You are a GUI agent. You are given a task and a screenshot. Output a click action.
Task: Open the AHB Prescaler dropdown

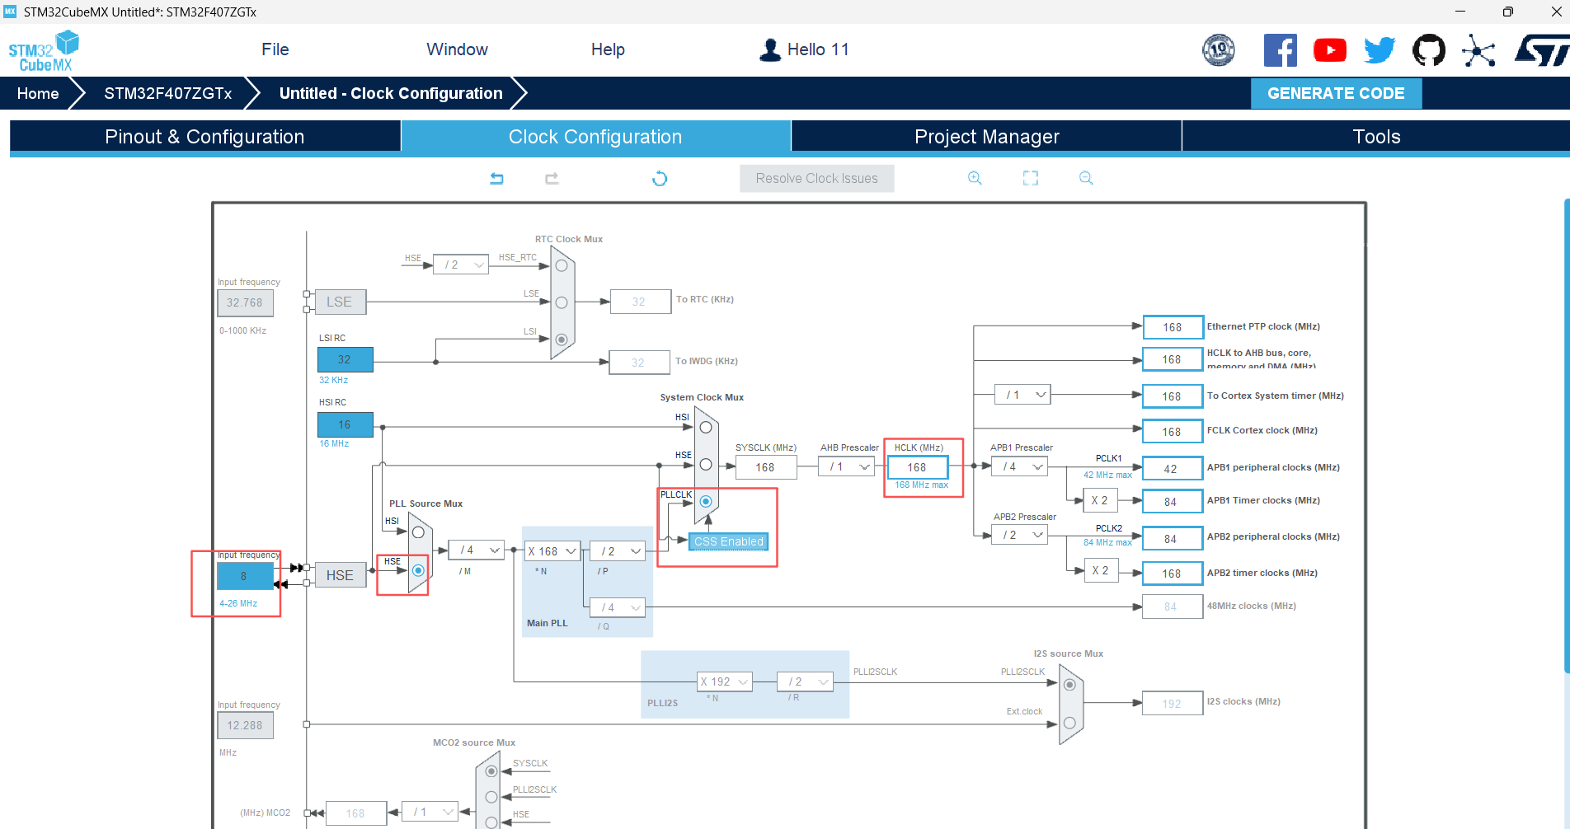[x=847, y=466]
